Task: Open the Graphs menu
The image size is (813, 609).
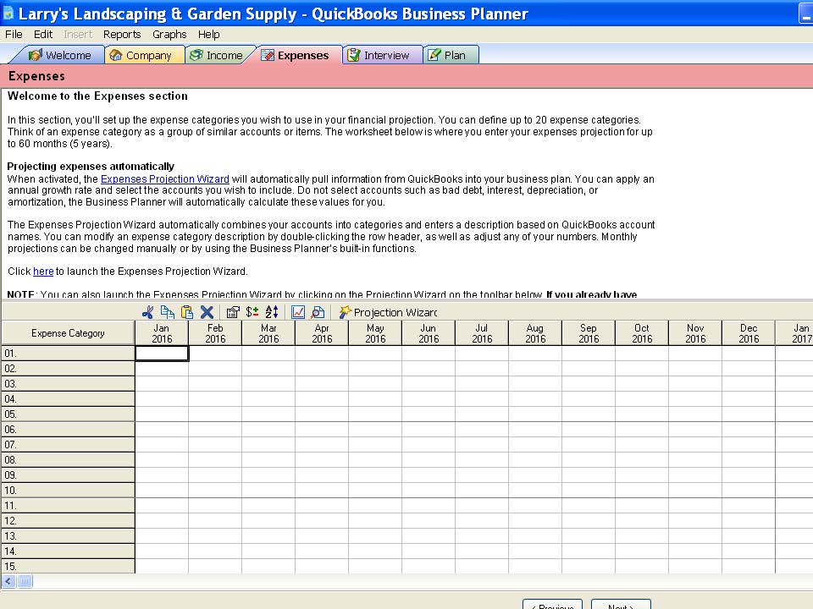Action: [x=169, y=34]
